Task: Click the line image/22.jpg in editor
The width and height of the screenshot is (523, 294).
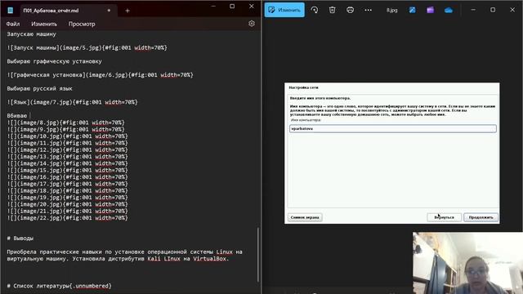Action: 67,218
